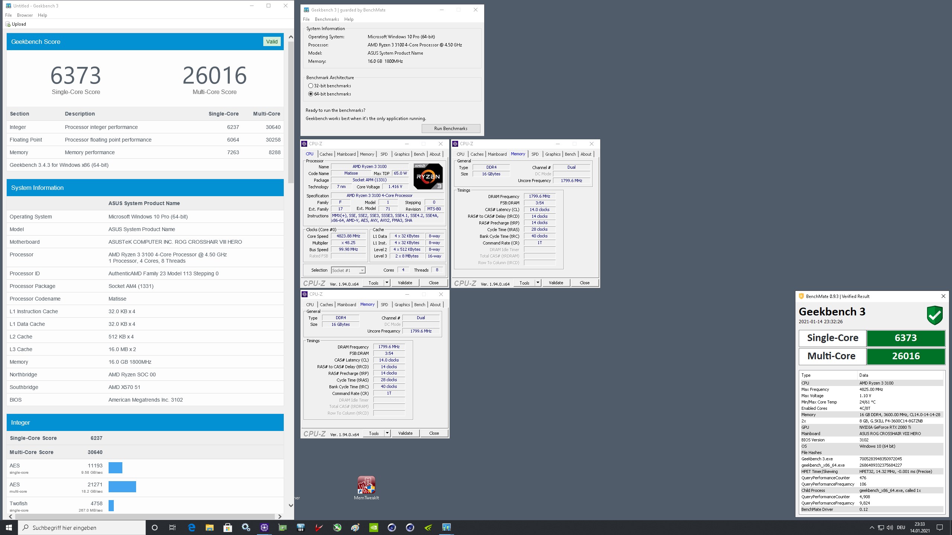The width and height of the screenshot is (952, 535).
Task: Show hidden tray icons chevron
Action: pyautogui.click(x=872, y=528)
